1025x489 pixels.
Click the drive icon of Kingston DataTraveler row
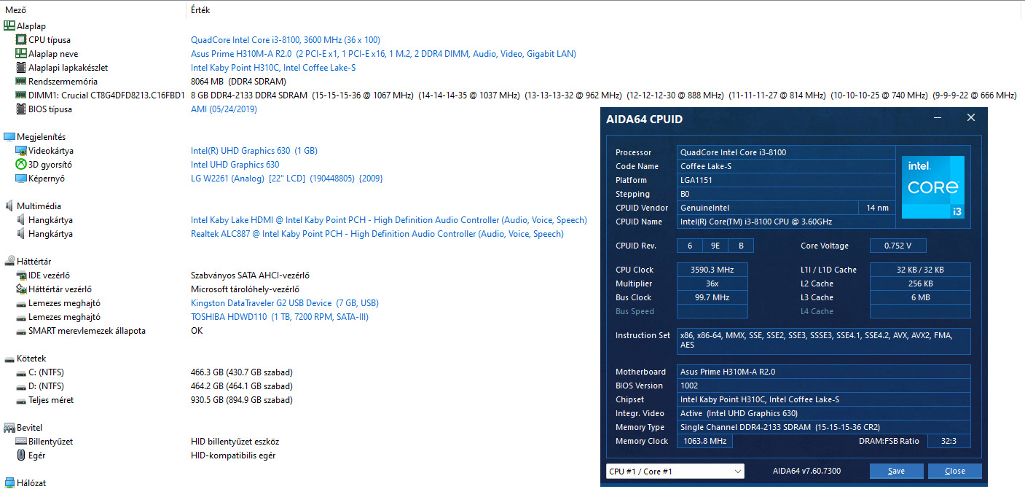click(21, 303)
